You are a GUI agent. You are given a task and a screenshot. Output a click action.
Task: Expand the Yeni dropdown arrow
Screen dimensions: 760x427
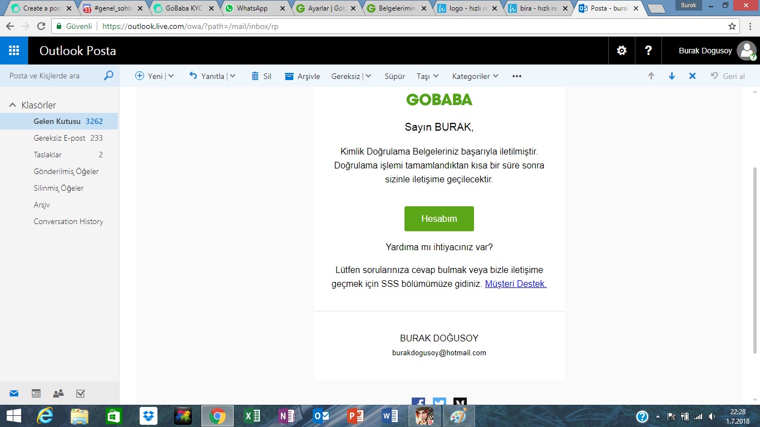pyautogui.click(x=171, y=76)
